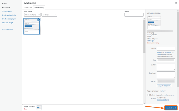
Task: Choose Create audio playlist
Action: pos(9,15)
